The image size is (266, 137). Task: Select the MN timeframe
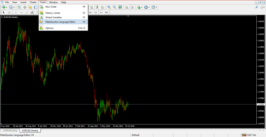pos(107,12)
